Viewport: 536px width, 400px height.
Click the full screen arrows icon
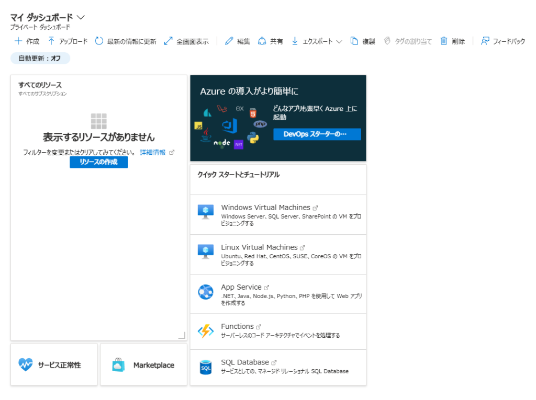[168, 41]
